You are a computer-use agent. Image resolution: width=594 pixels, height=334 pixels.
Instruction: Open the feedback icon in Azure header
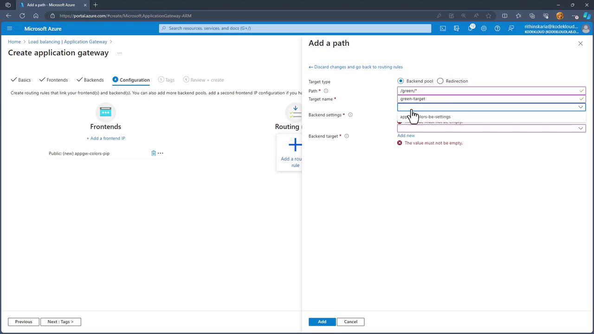[x=511, y=28]
